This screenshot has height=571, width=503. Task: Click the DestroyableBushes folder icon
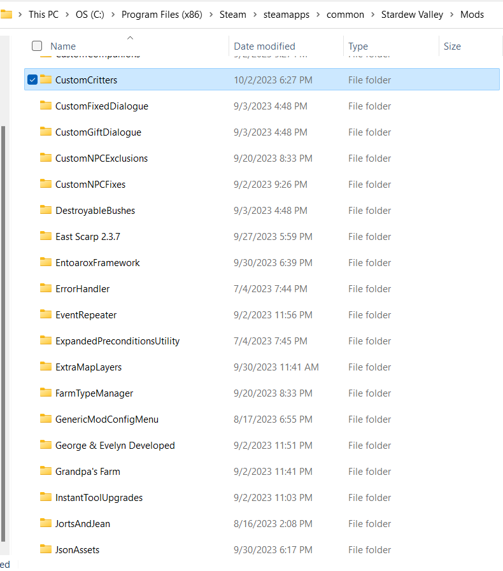[45, 210]
